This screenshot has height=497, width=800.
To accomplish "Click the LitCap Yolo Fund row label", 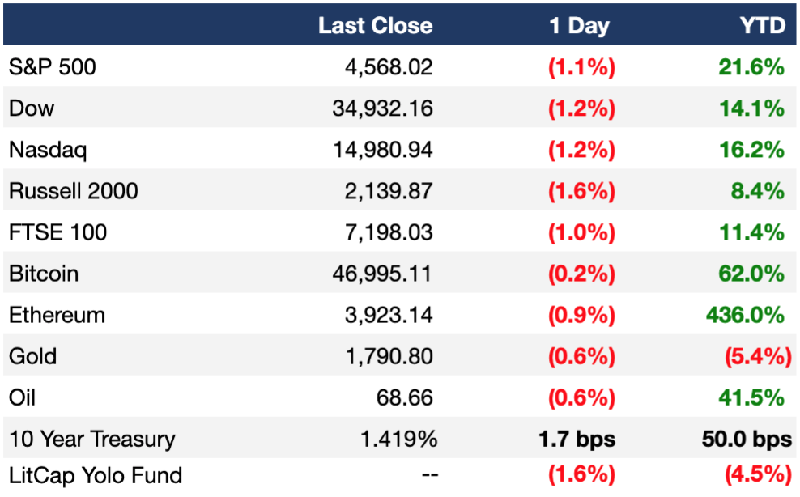I will (96, 475).
